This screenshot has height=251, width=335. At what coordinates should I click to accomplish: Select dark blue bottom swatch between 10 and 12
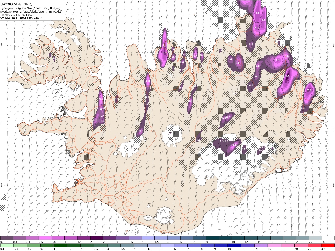pyautogui.click(x=234, y=246)
